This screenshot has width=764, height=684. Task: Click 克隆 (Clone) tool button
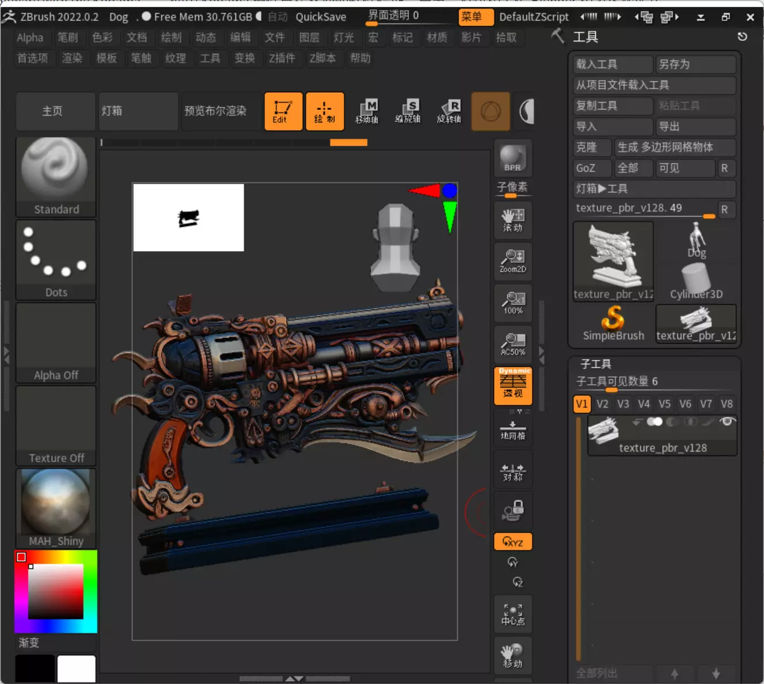point(593,147)
